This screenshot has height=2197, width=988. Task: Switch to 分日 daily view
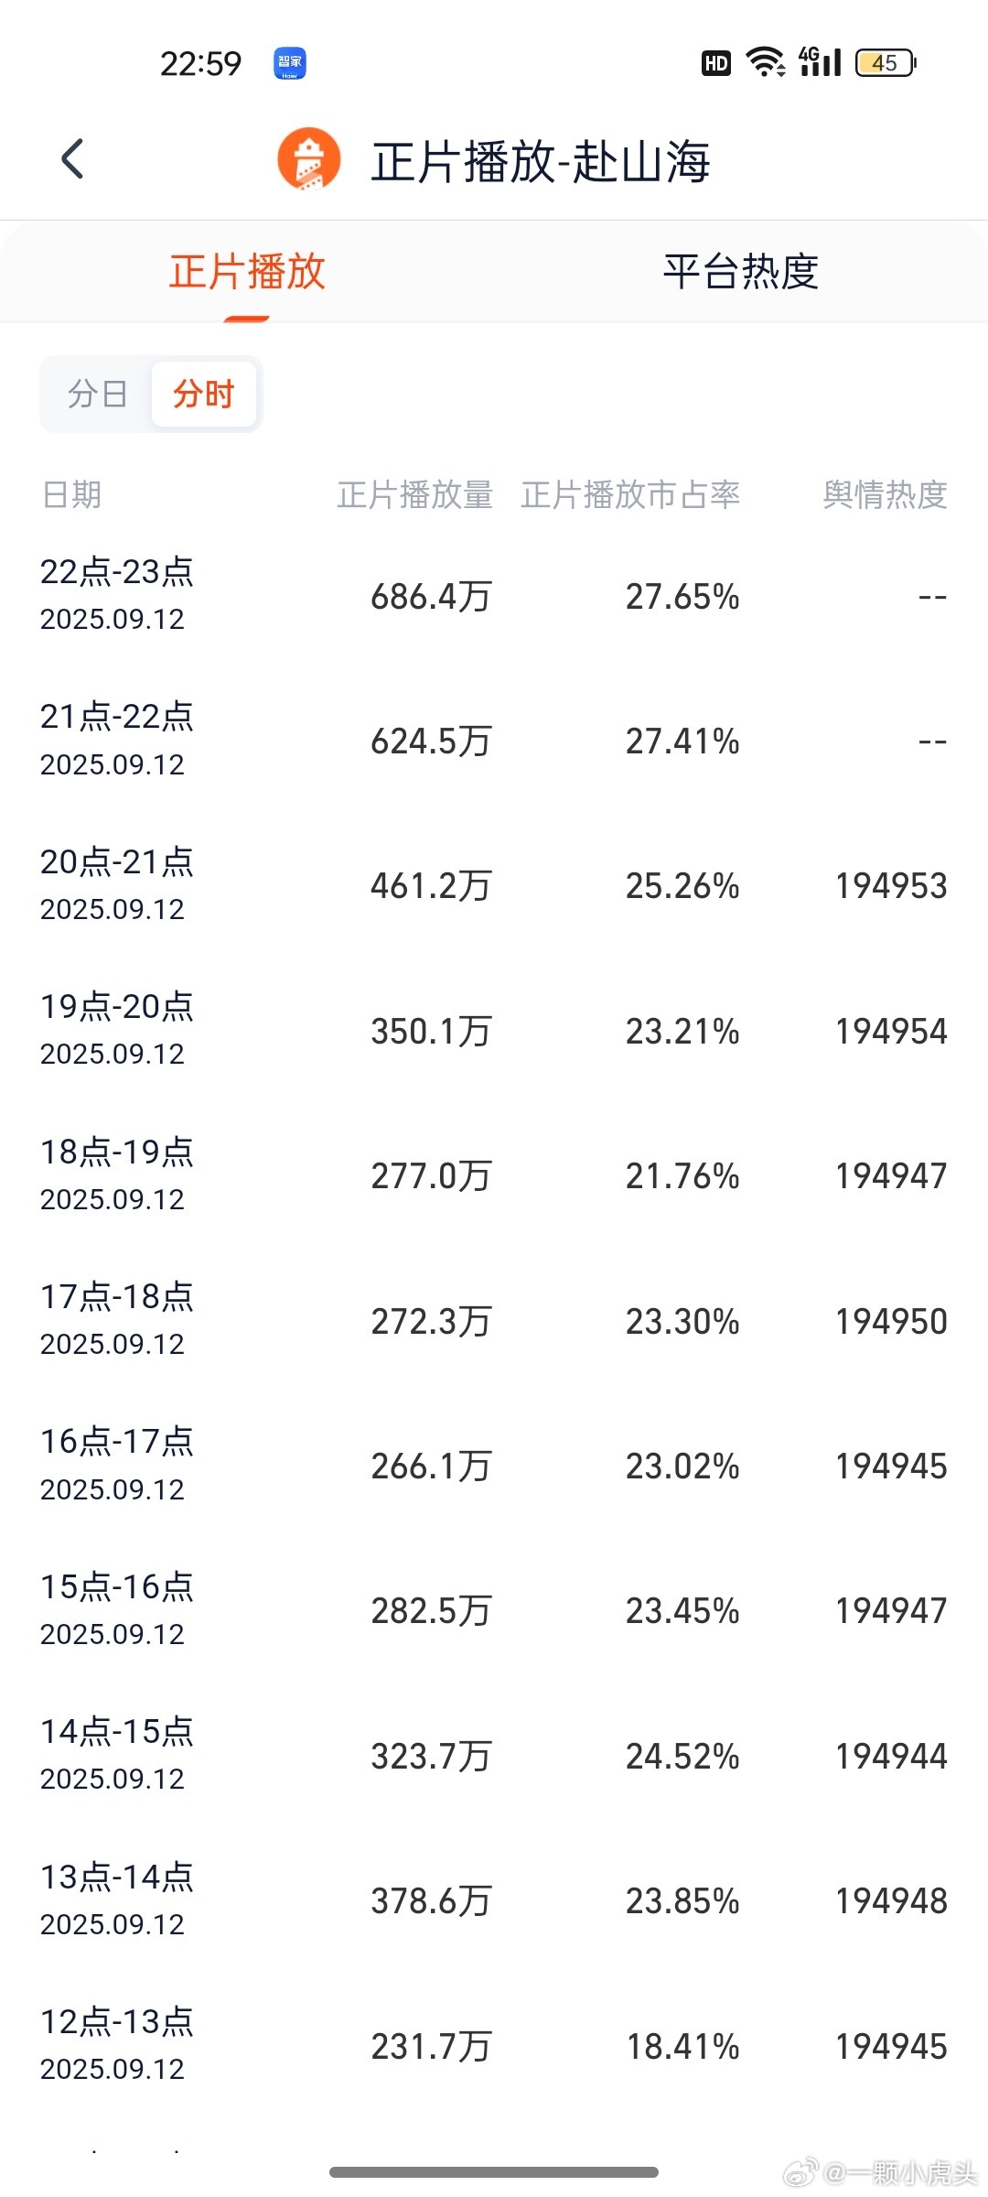coord(97,394)
